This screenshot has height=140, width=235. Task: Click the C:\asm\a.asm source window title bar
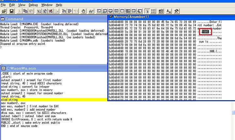[54, 68]
